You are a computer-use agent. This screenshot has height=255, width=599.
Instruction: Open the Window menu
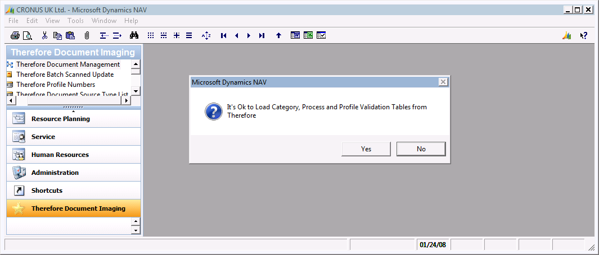coord(104,21)
